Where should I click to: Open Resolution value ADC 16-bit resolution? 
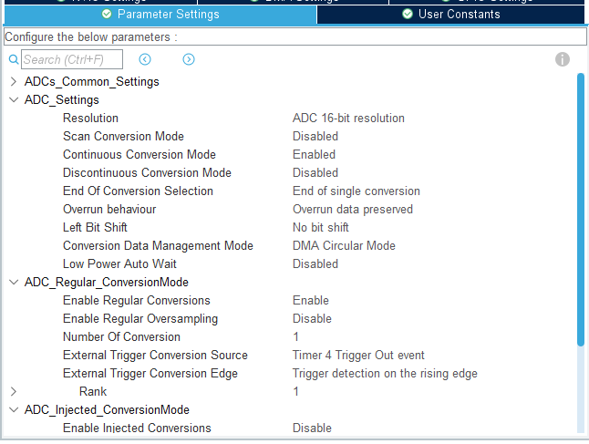click(348, 119)
